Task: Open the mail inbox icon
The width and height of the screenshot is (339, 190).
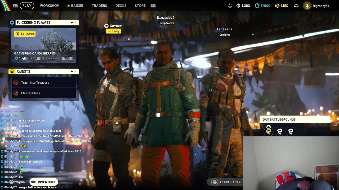Action: pos(296,6)
